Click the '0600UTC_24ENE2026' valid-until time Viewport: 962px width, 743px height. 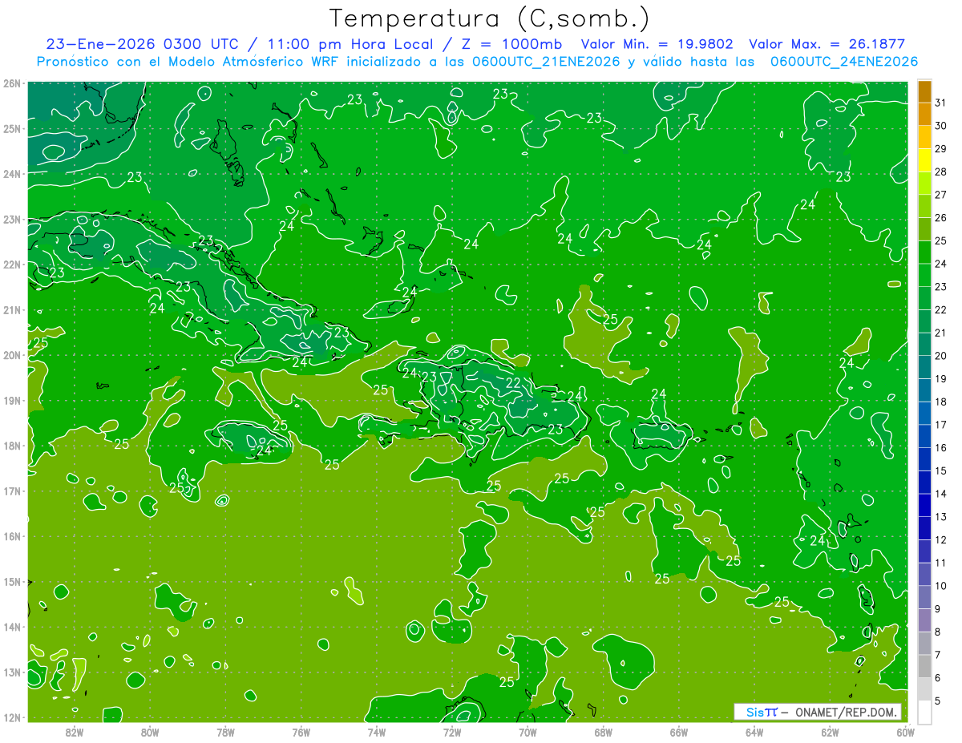[843, 62]
